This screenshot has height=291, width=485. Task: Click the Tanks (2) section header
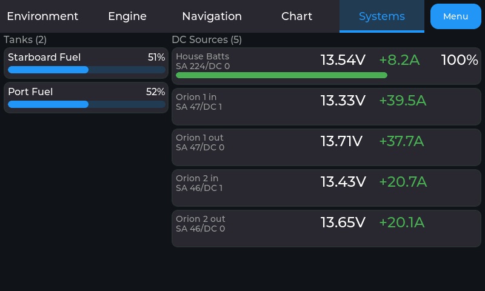[x=25, y=39]
